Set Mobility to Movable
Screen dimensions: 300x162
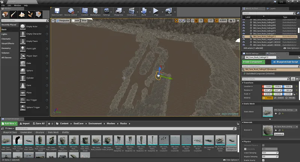click(290, 98)
